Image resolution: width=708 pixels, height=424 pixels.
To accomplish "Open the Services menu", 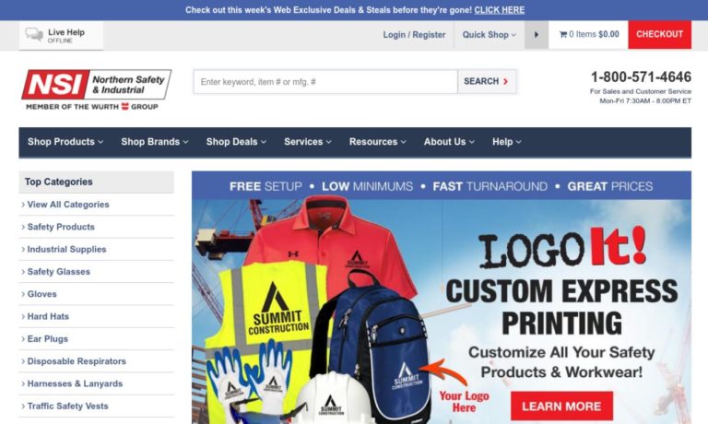I will tap(308, 142).
